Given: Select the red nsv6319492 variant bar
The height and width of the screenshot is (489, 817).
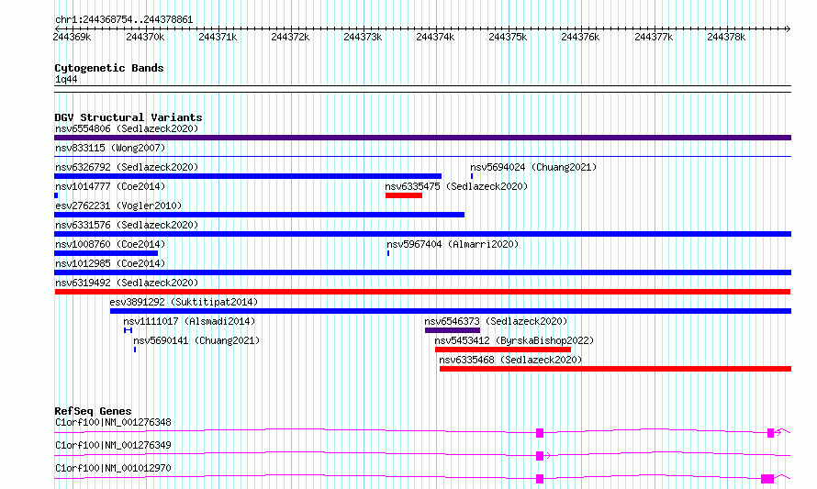Looking at the screenshot, I should point(422,292).
